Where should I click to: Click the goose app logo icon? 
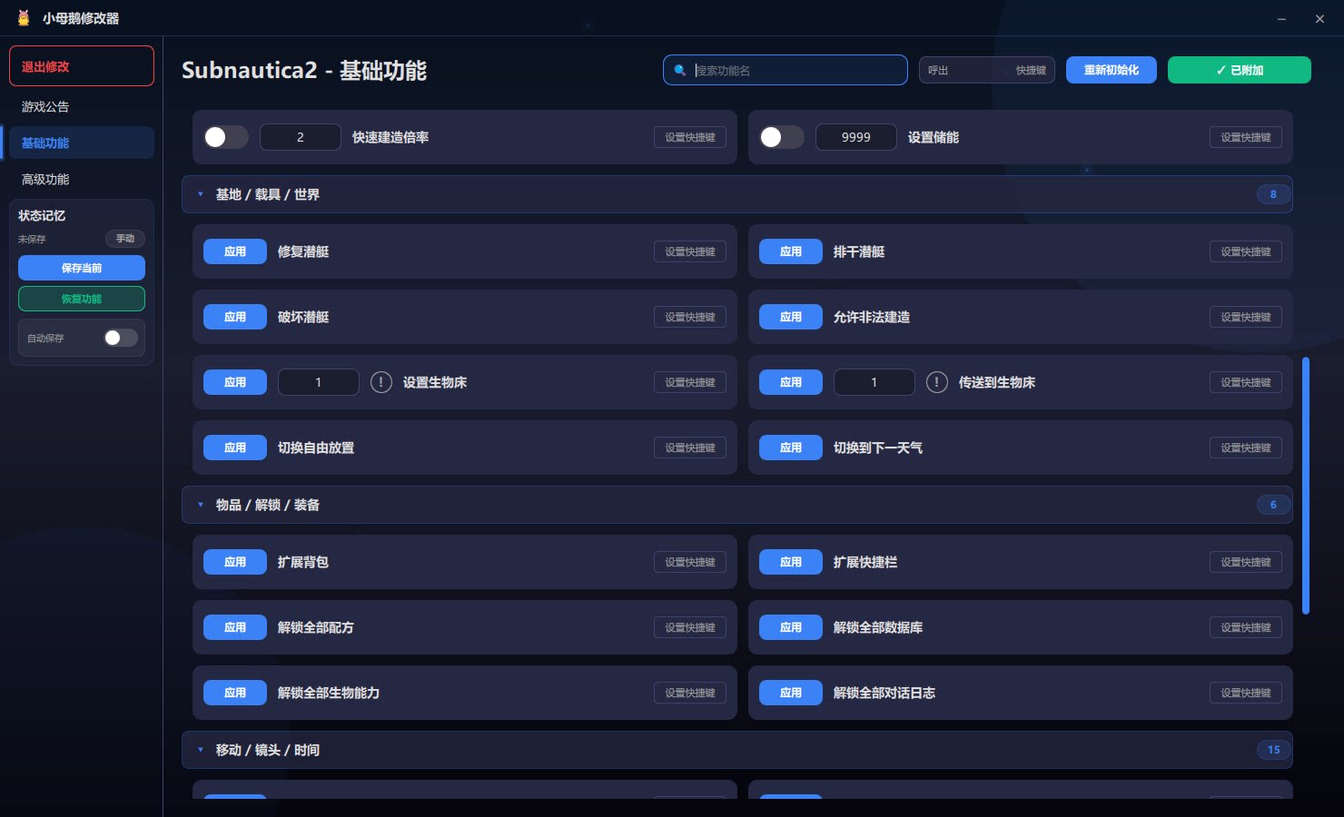24,18
